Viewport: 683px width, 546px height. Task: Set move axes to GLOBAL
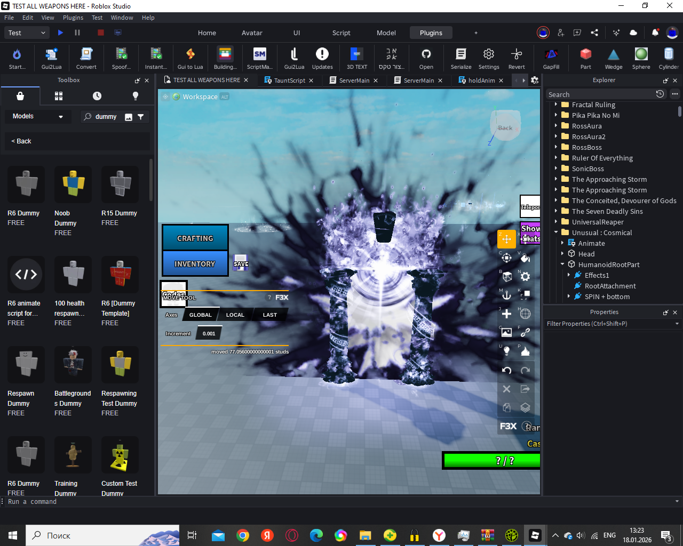(x=201, y=315)
